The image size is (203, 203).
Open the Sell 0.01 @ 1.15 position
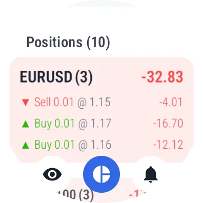(101, 102)
